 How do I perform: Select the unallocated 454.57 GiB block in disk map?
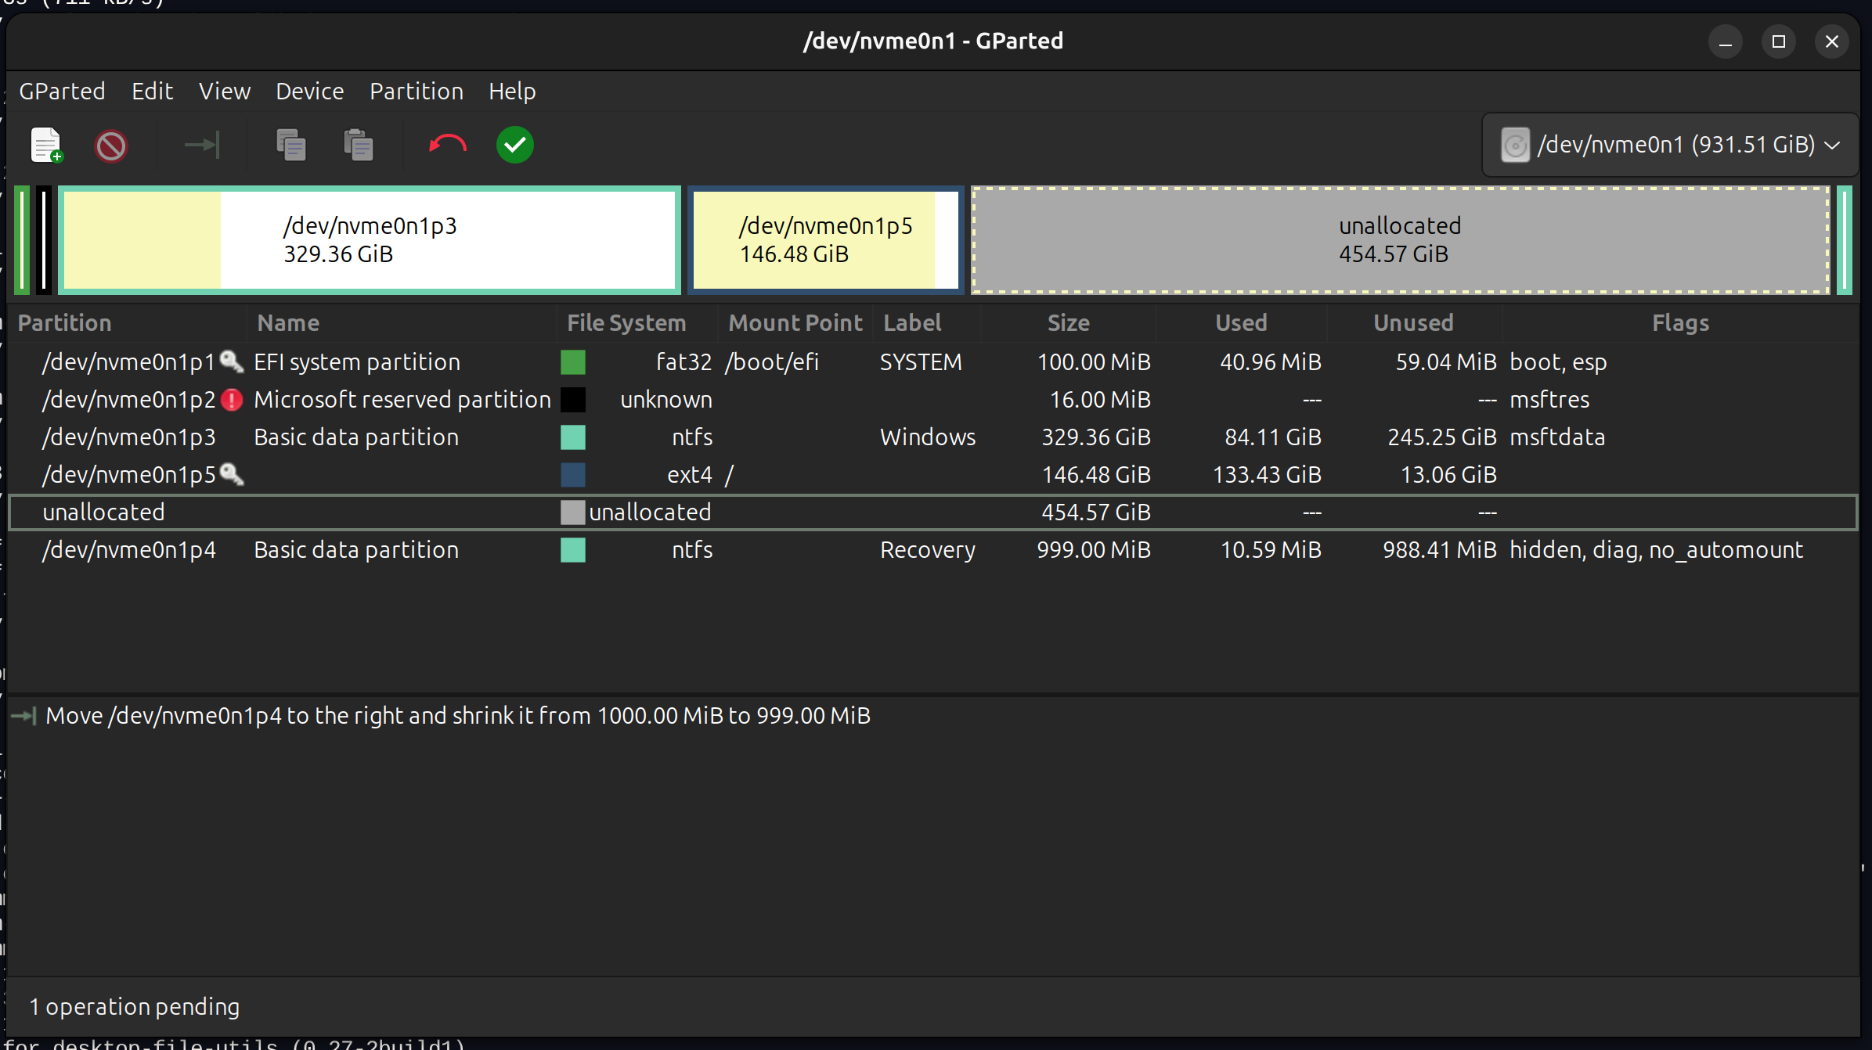point(1401,240)
